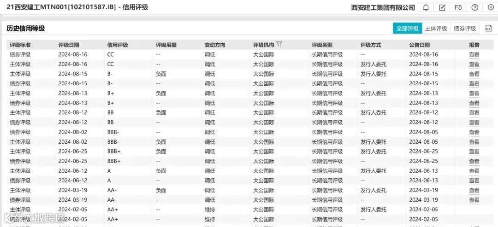View report for 2024-08-12 债券评级 BB row
Screen dimensions: 498x227
(x=474, y=122)
